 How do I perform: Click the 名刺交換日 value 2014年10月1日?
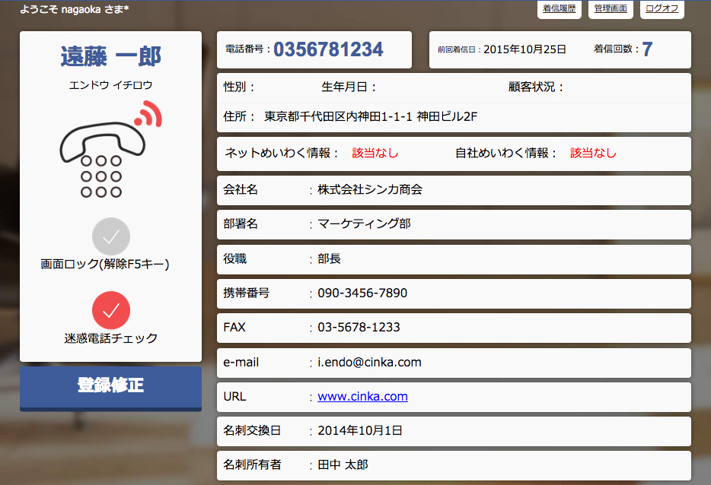(x=360, y=430)
